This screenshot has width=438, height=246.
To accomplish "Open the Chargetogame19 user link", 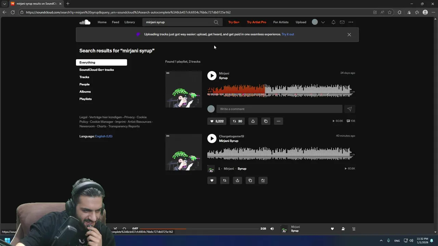I will pyautogui.click(x=231, y=136).
